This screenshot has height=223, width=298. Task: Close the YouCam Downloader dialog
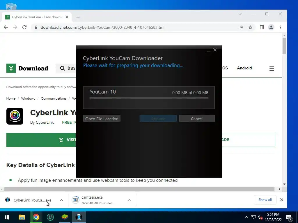(x=215, y=50)
